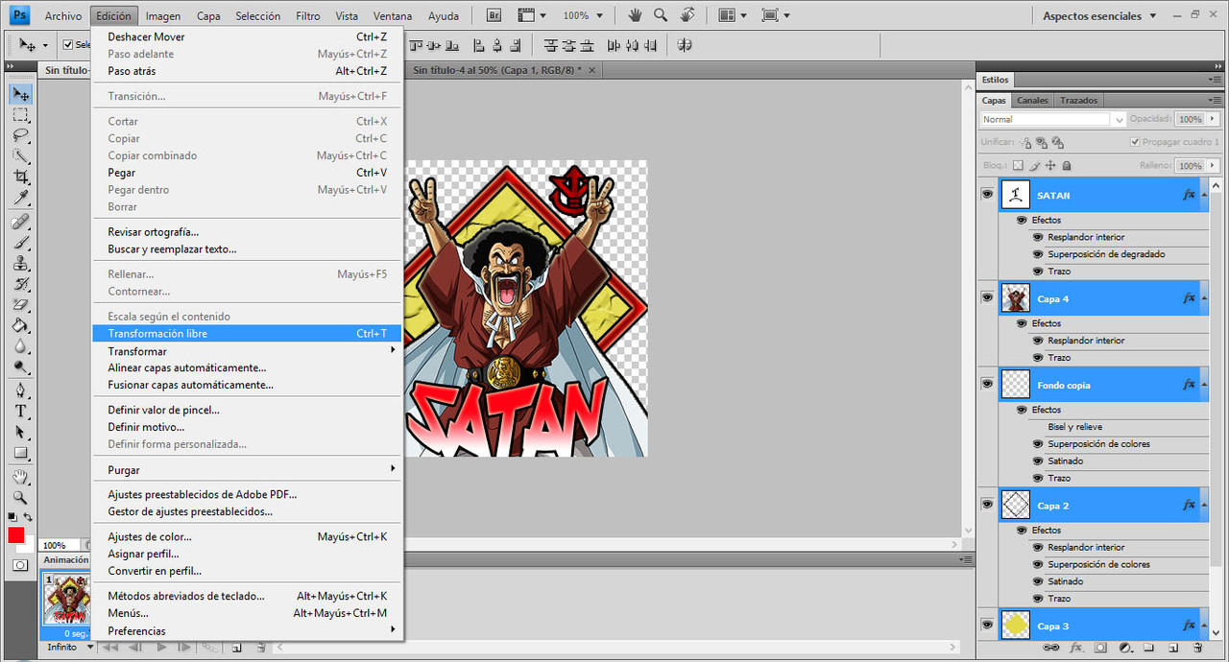Choose Paso atrás menu entry

[248, 71]
